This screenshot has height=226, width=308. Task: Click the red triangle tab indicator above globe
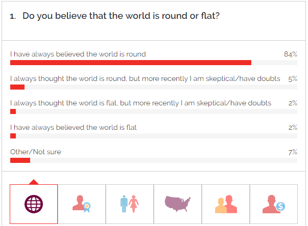coord(34,182)
